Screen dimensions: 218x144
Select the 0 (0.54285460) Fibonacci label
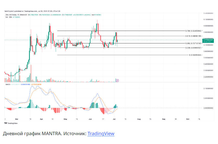(x=195, y=55)
